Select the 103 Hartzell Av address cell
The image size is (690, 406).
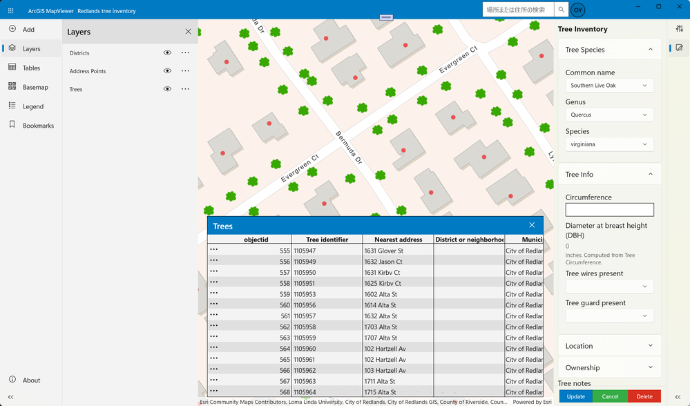pyautogui.click(x=399, y=370)
